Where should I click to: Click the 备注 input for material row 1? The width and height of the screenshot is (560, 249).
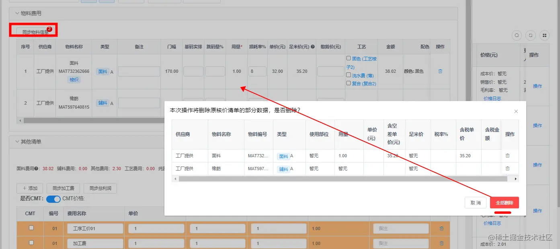(139, 71)
